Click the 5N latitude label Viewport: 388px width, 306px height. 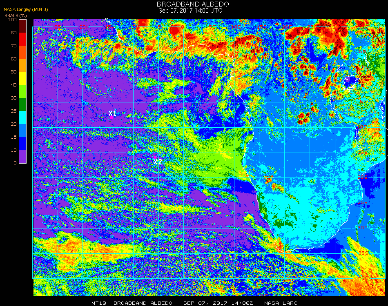pyautogui.click(x=363, y=52)
